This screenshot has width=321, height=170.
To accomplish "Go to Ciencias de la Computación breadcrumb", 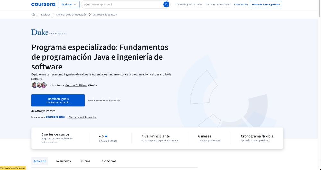I will click(x=71, y=15).
